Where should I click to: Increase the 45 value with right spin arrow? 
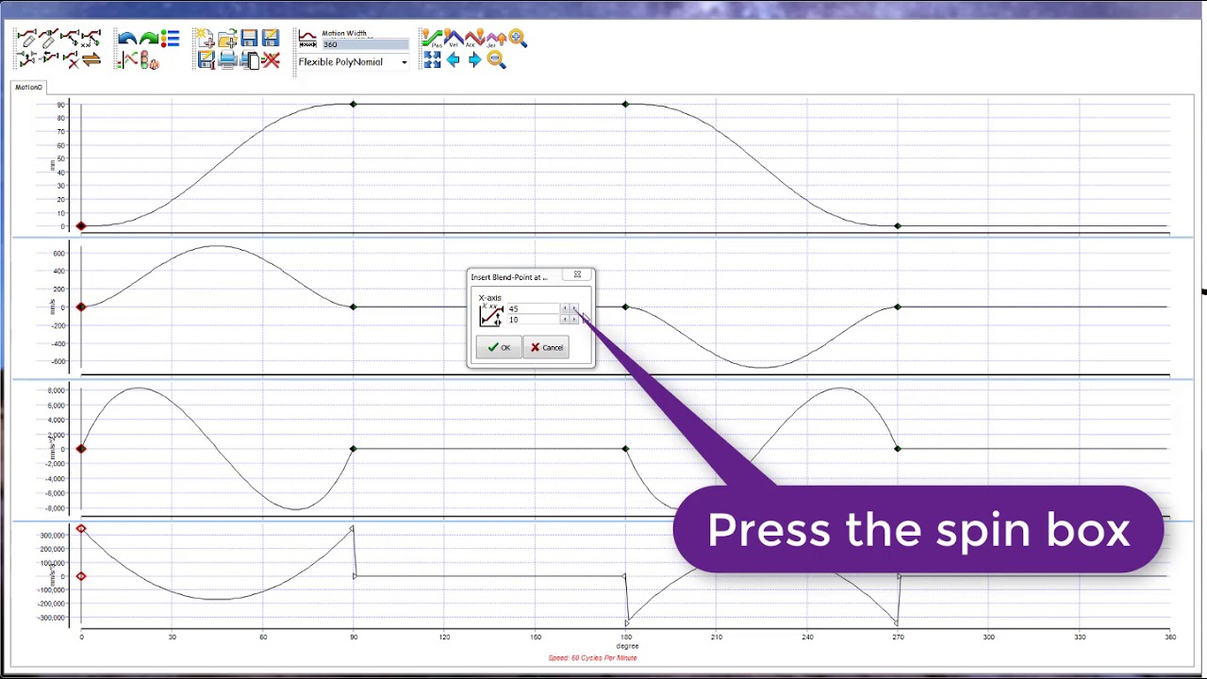pos(573,308)
